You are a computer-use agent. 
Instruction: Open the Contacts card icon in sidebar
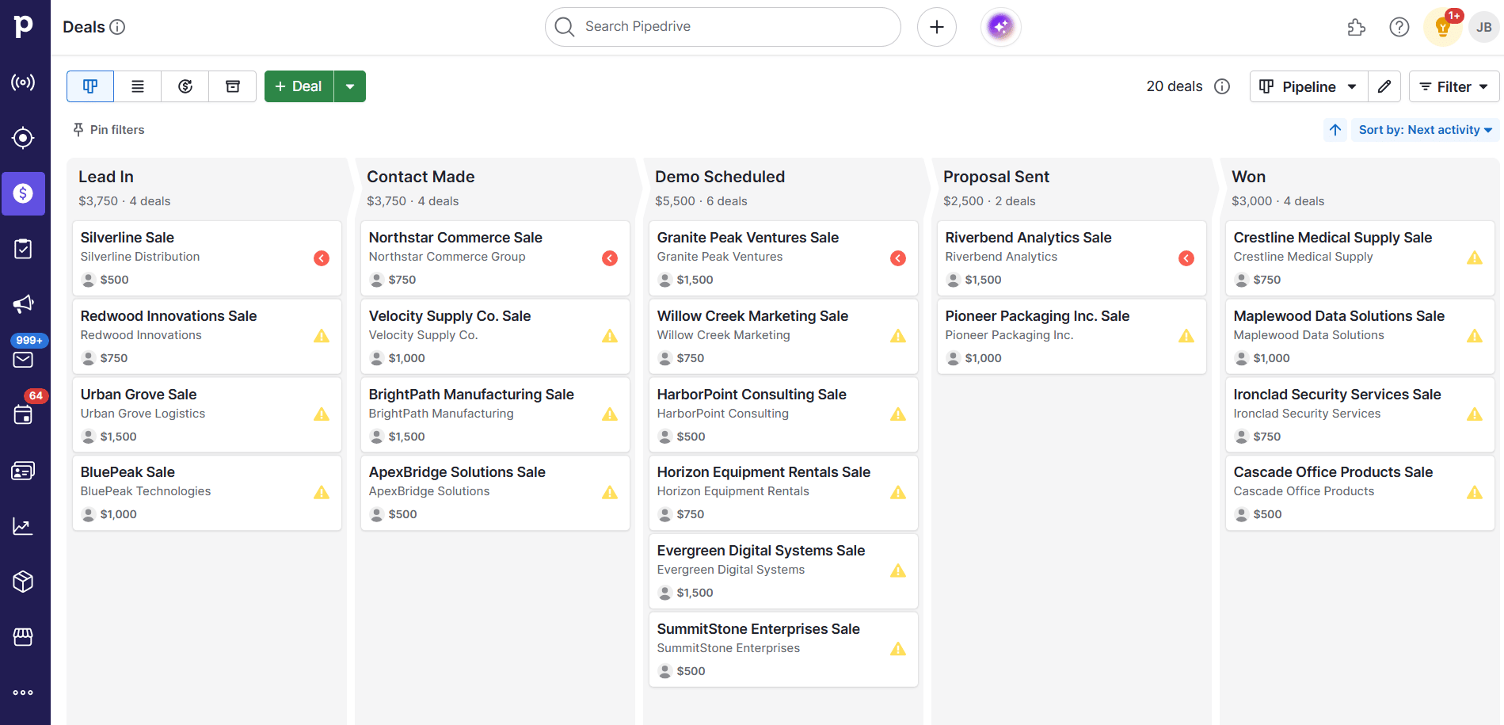click(x=23, y=471)
